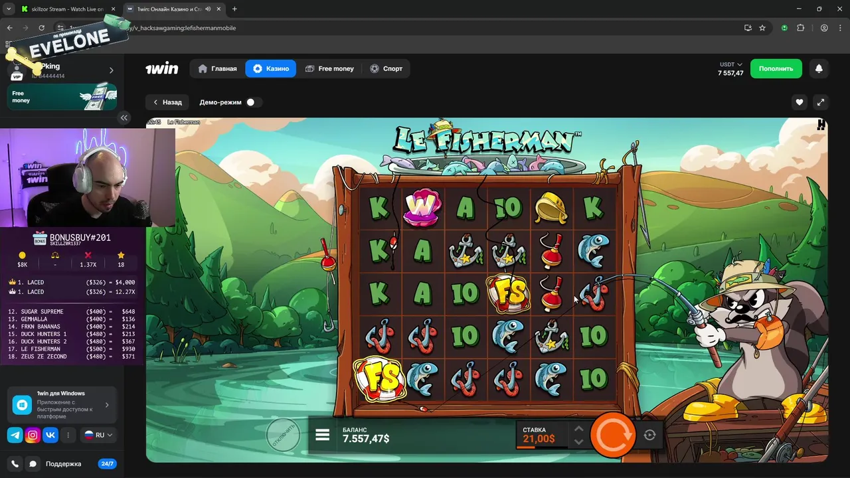Open the Free money sidebar banner
The width and height of the screenshot is (850, 478).
62,97
